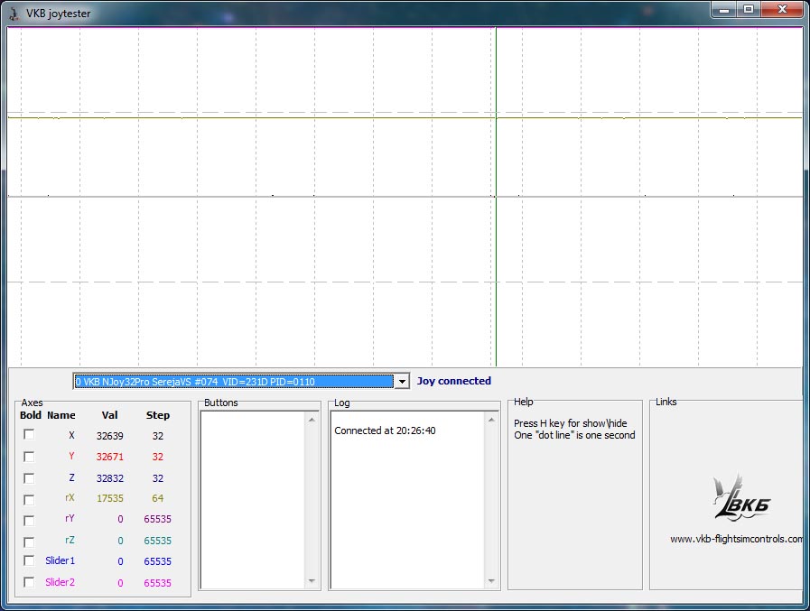
Task: Maximize the VKB joytester window
Action: 748,10
